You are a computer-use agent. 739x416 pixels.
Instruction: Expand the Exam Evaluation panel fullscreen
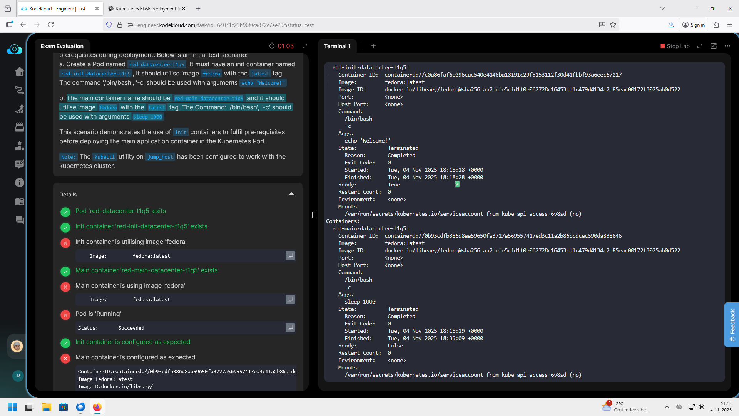[x=305, y=46]
